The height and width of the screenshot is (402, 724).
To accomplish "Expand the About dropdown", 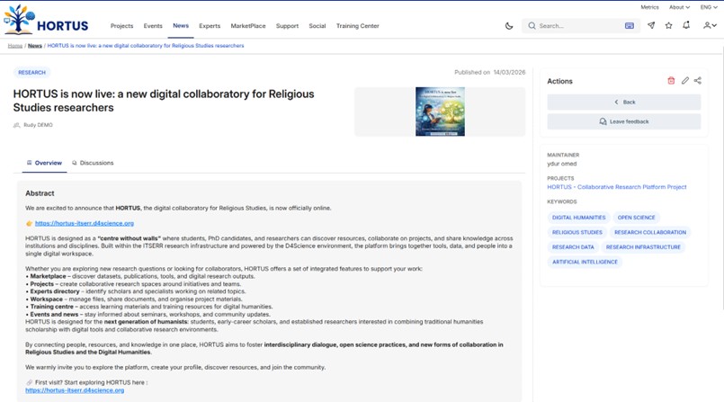I will point(679,7).
